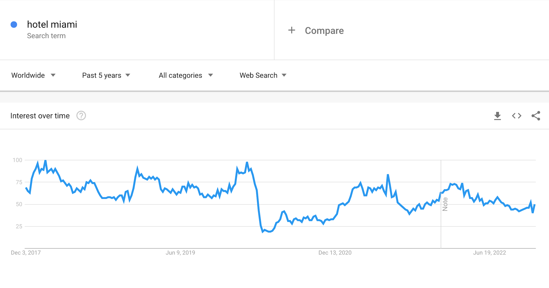Image resolution: width=549 pixels, height=288 pixels.
Task: Open the Web Search type dropdown
Action: click(x=262, y=75)
